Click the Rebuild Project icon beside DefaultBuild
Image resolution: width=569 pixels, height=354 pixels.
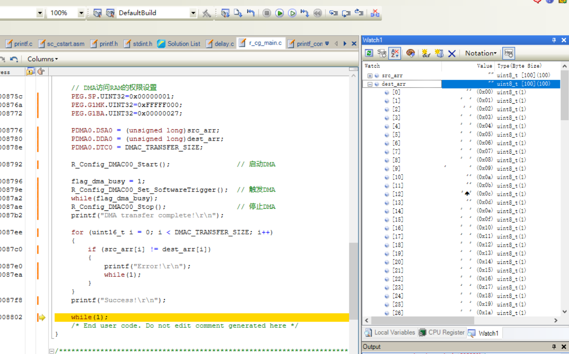tap(110, 13)
